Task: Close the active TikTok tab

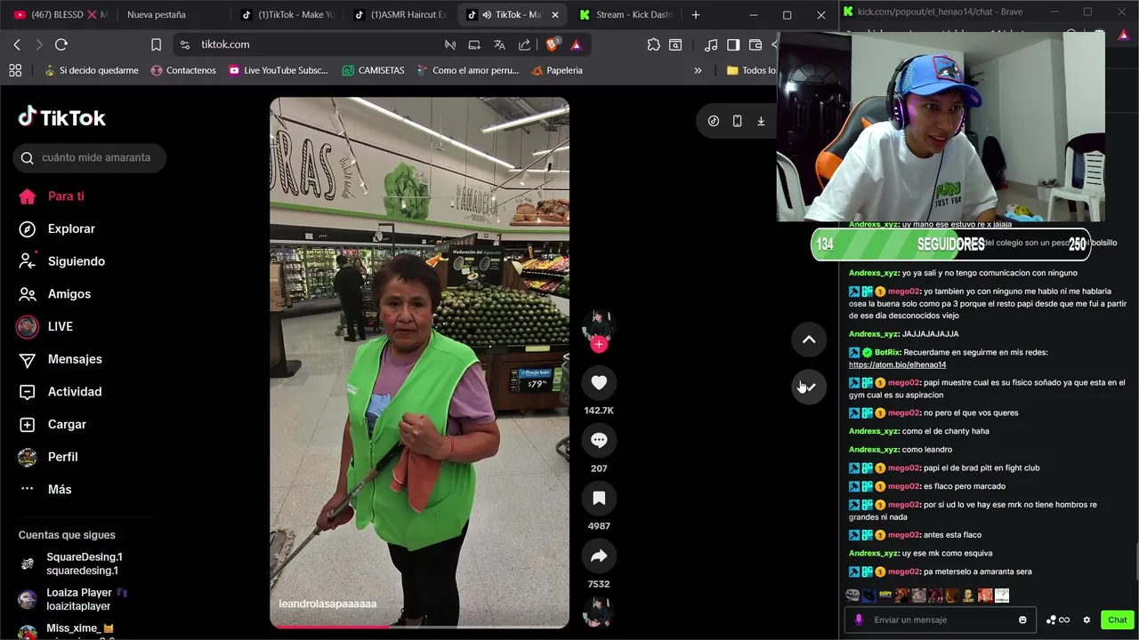Action: [x=555, y=15]
